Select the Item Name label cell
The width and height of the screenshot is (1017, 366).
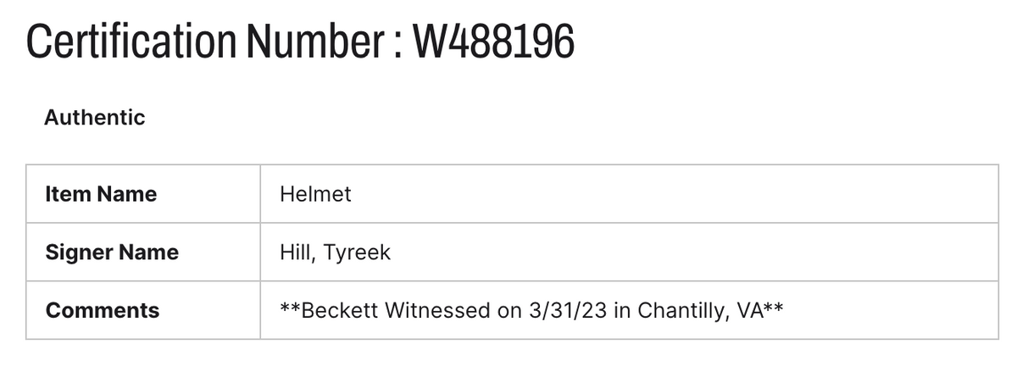143,194
